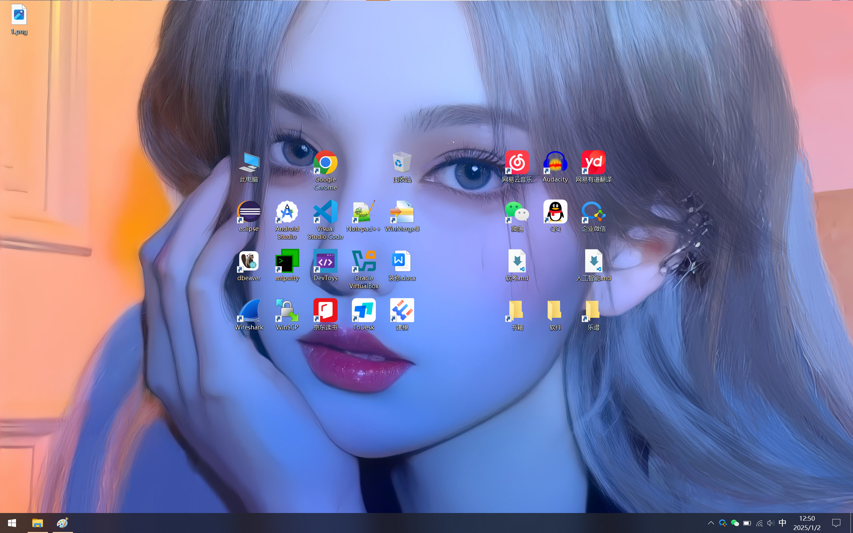Screen dimensions: 853x533
Task: Click the Audacity shortcut icon
Action: [555, 167]
